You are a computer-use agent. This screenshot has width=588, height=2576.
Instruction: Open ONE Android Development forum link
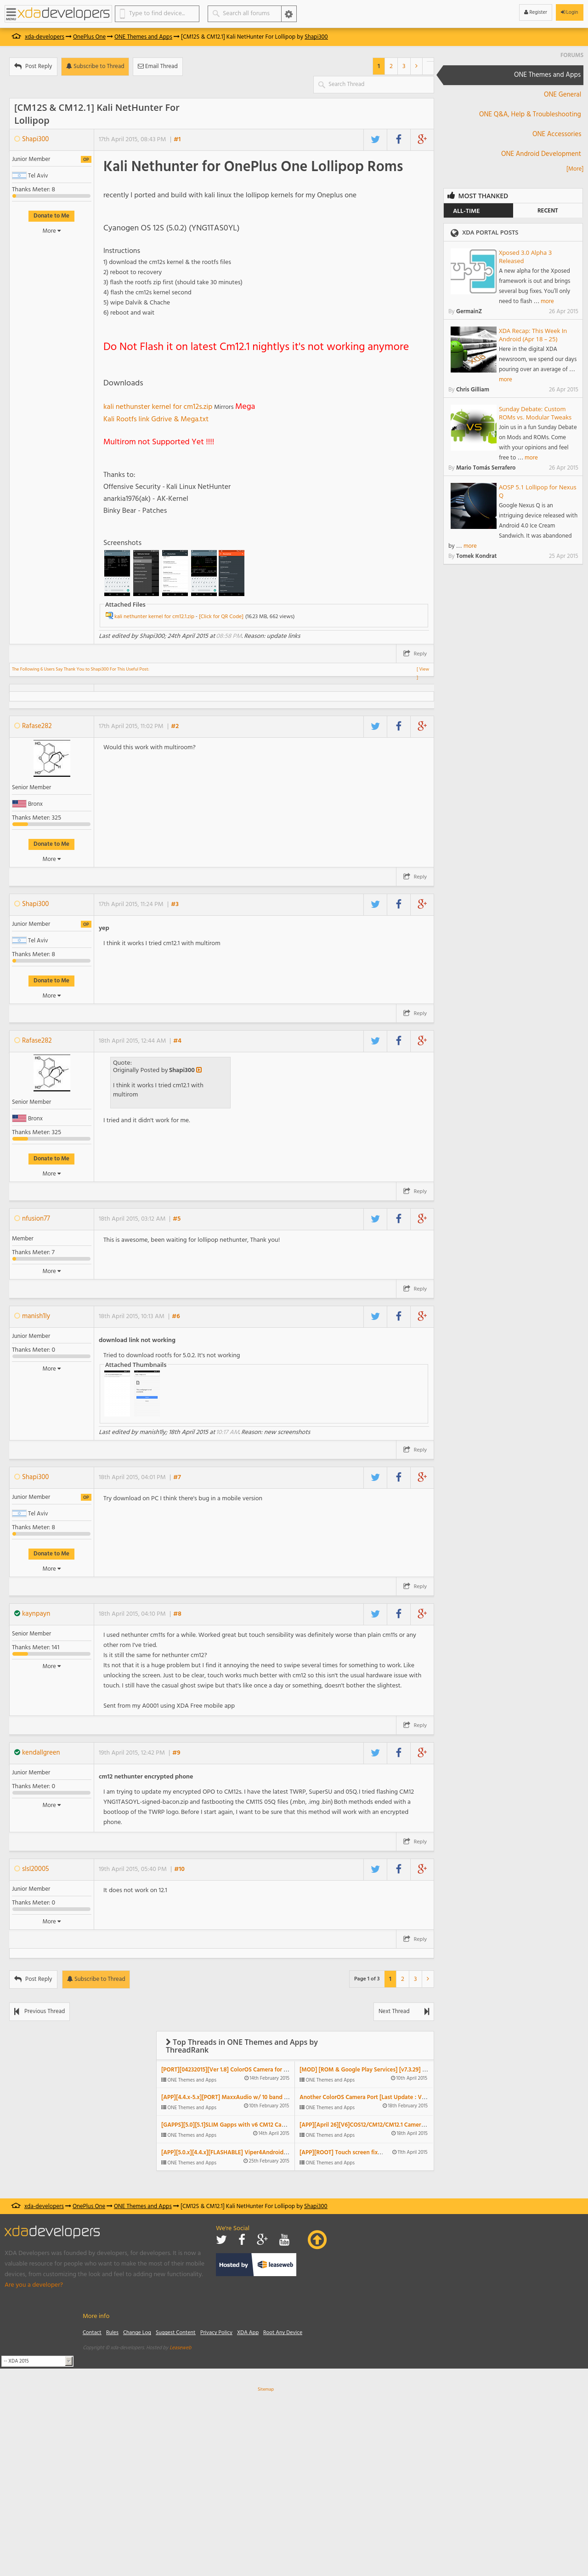(x=541, y=154)
